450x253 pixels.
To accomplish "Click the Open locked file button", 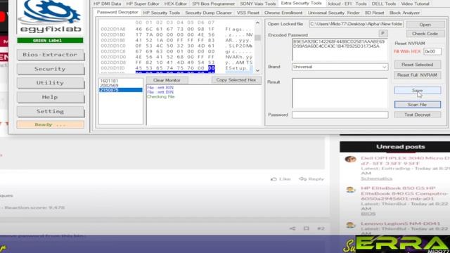I will point(425,25).
